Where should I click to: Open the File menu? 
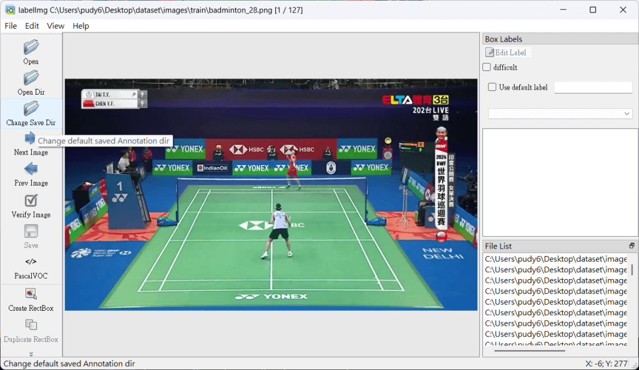[11, 26]
